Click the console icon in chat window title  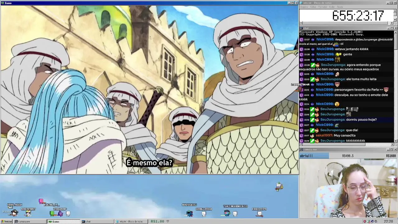point(301,28)
